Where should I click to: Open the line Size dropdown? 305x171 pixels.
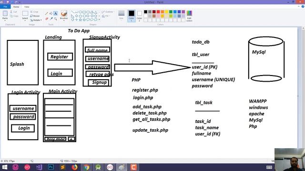pos(121,16)
